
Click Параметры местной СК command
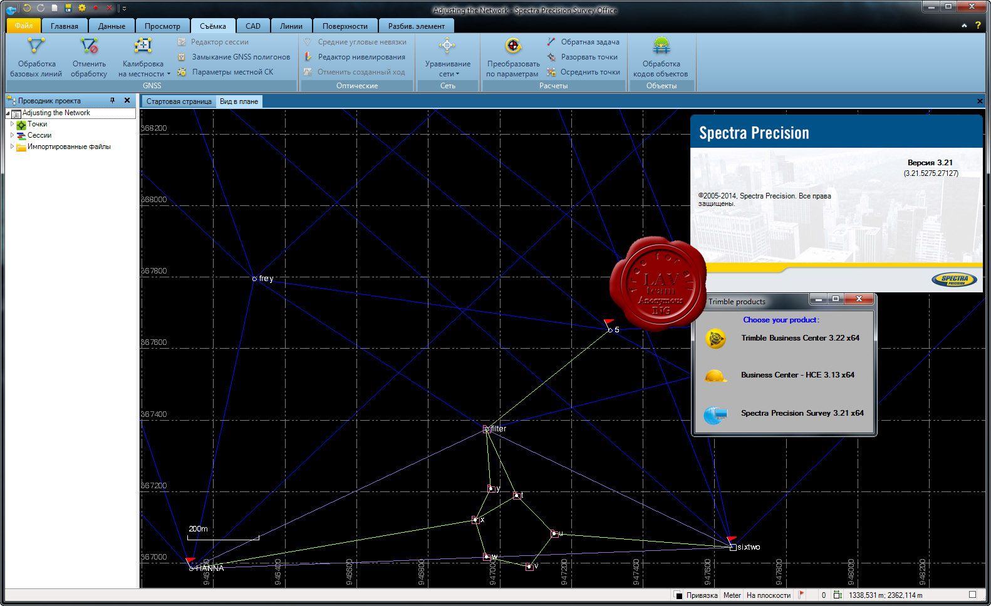(x=226, y=72)
